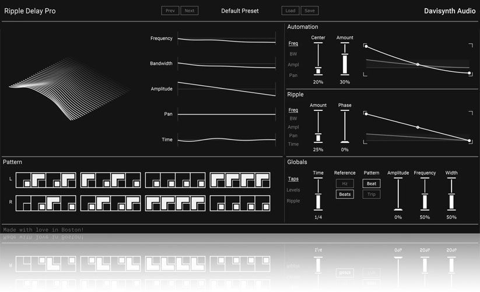Click the Amplitude envelope curve

[226, 89]
